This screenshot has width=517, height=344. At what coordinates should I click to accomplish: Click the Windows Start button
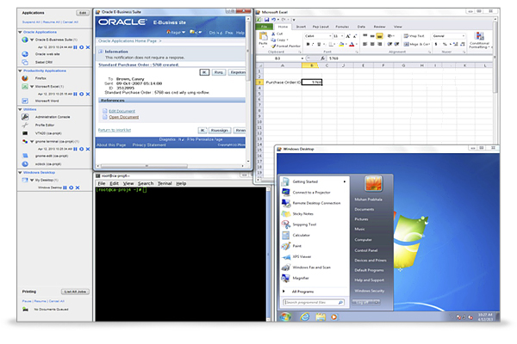285,316
